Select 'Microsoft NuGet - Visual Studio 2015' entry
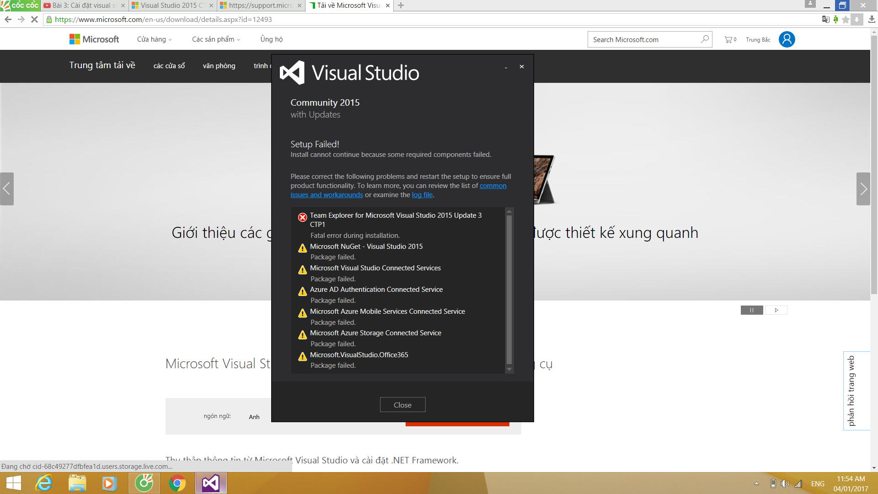 tap(366, 247)
